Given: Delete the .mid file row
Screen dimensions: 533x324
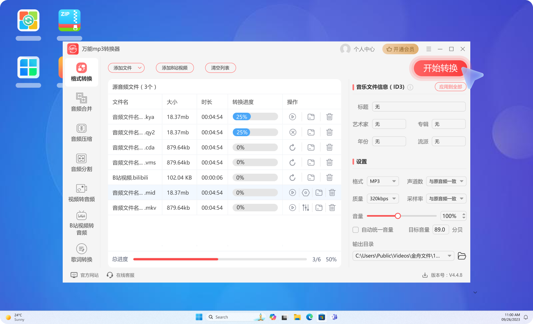Looking at the screenshot, I should (x=332, y=193).
